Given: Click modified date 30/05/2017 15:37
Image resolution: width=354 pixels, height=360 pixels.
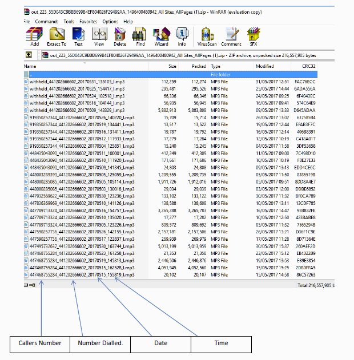Looking at the screenshot, I should (x=272, y=246).
